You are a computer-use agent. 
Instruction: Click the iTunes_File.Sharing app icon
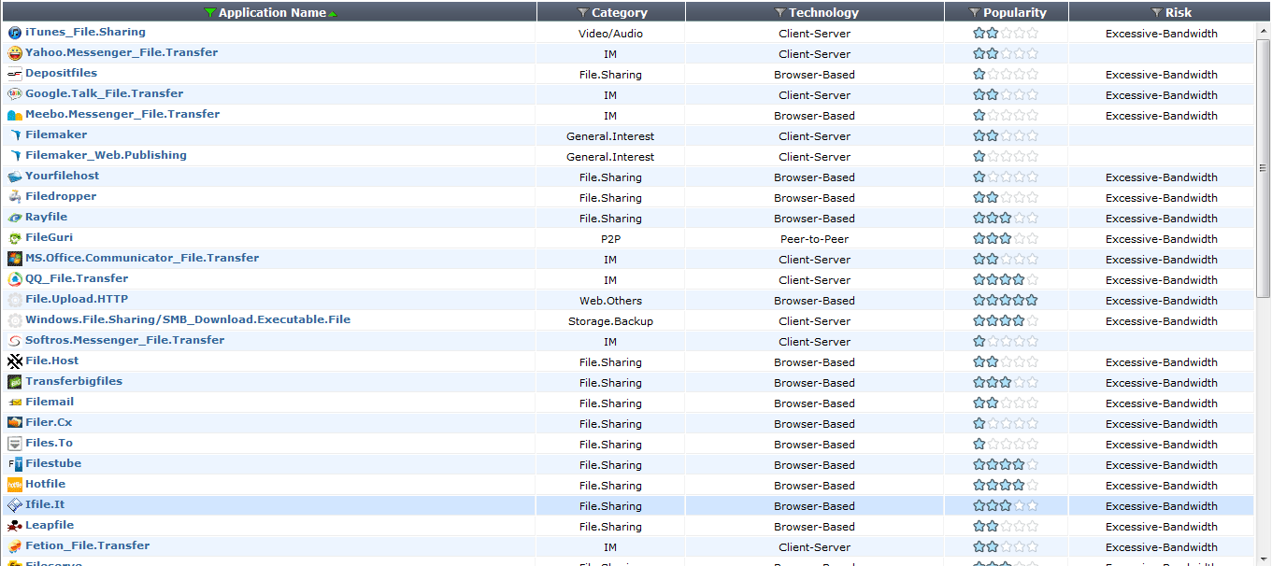tap(14, 33)
